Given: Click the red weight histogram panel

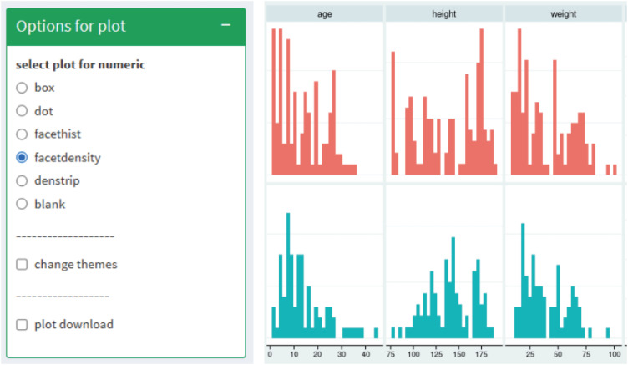Looking at the screenshot, I should point(565,100).
